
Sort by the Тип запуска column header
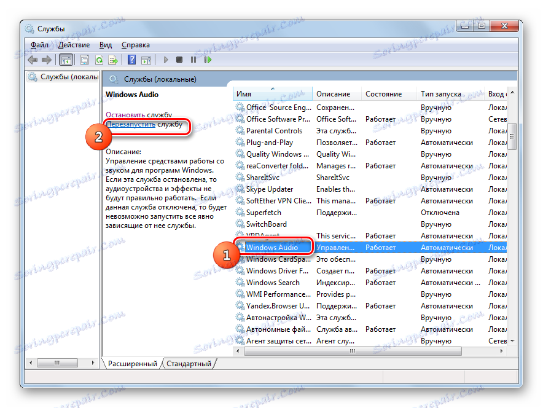pyautogui.click(x=450, y=94)
